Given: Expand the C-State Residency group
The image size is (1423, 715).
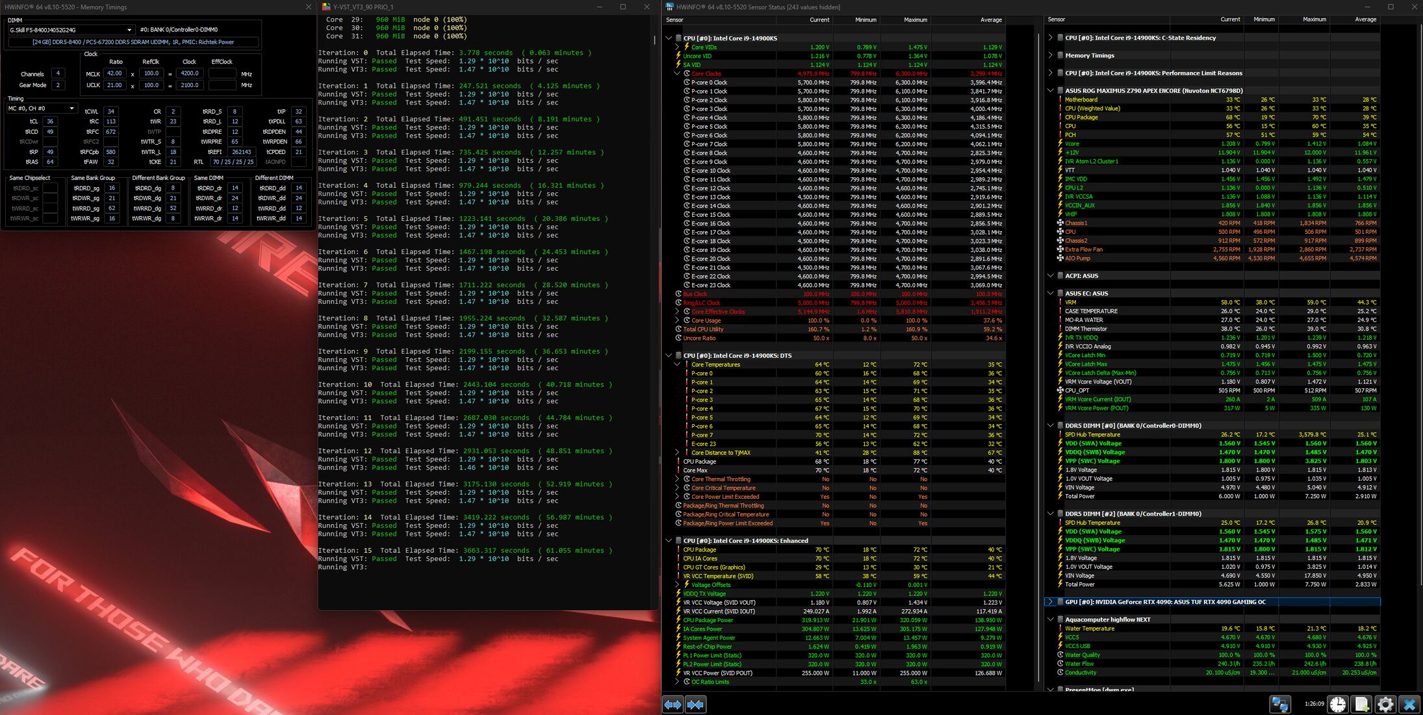Looking at the screenshot, I should pos(1051,38).
